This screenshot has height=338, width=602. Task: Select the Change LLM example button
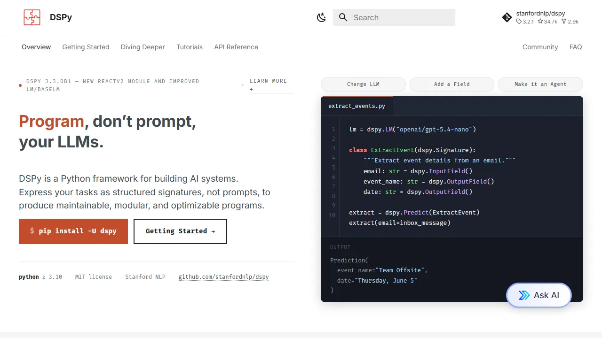(363, 84)
